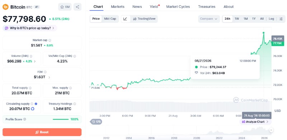Click the circulating supply progress ring icon
287x140 pixels.
point(33,109)
